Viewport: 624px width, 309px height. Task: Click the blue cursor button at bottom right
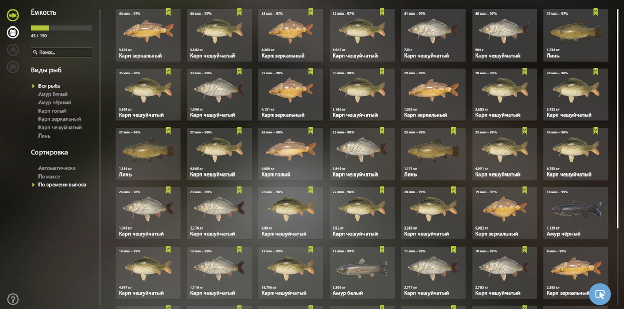(600, 294)
